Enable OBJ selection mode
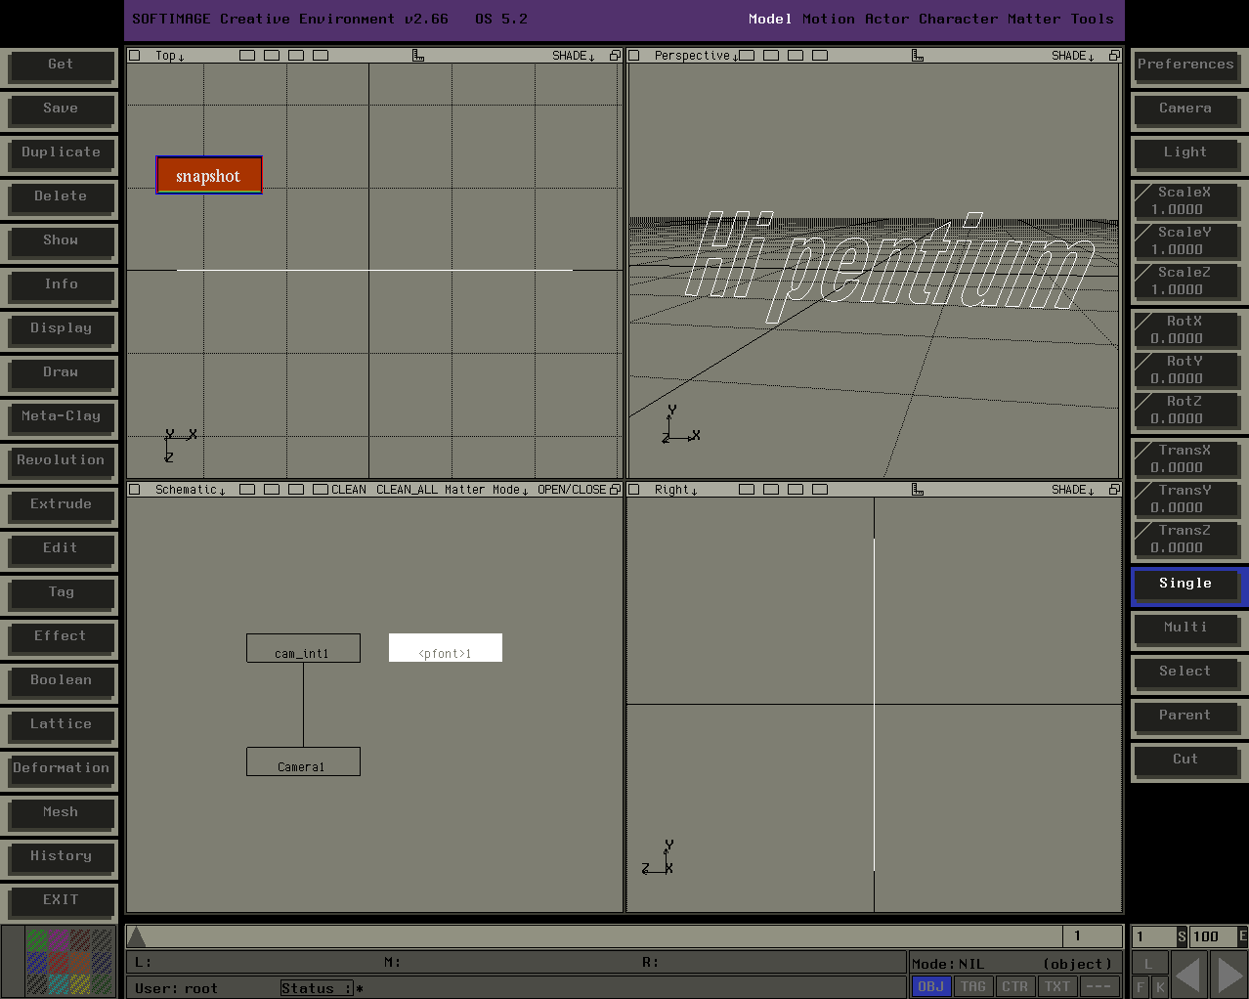1249x999 pixels. [x=930, y=986]
